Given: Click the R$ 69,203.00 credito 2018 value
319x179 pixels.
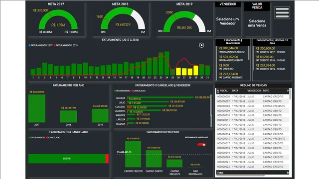Looking at the screenshot, I should tap(264, 57).
